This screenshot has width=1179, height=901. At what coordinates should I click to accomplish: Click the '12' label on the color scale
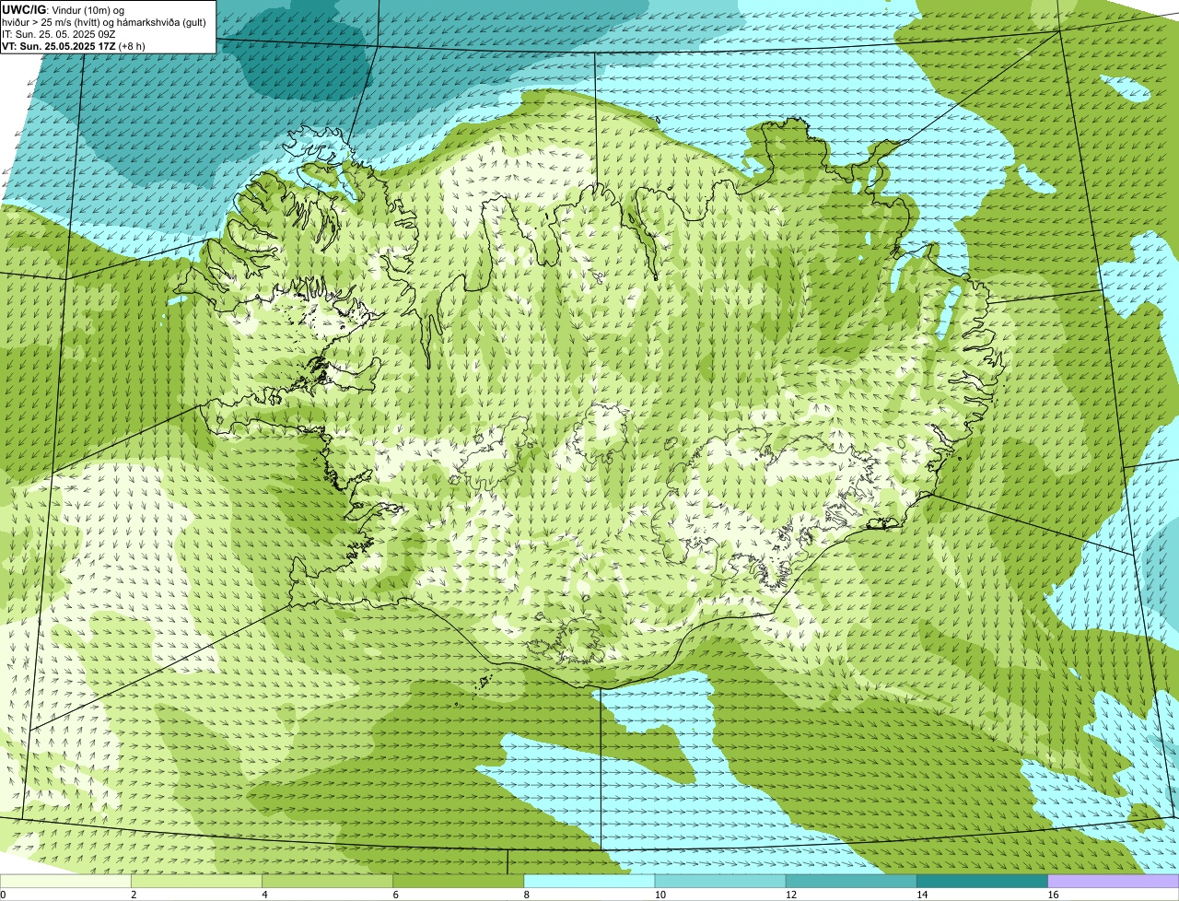791,895
